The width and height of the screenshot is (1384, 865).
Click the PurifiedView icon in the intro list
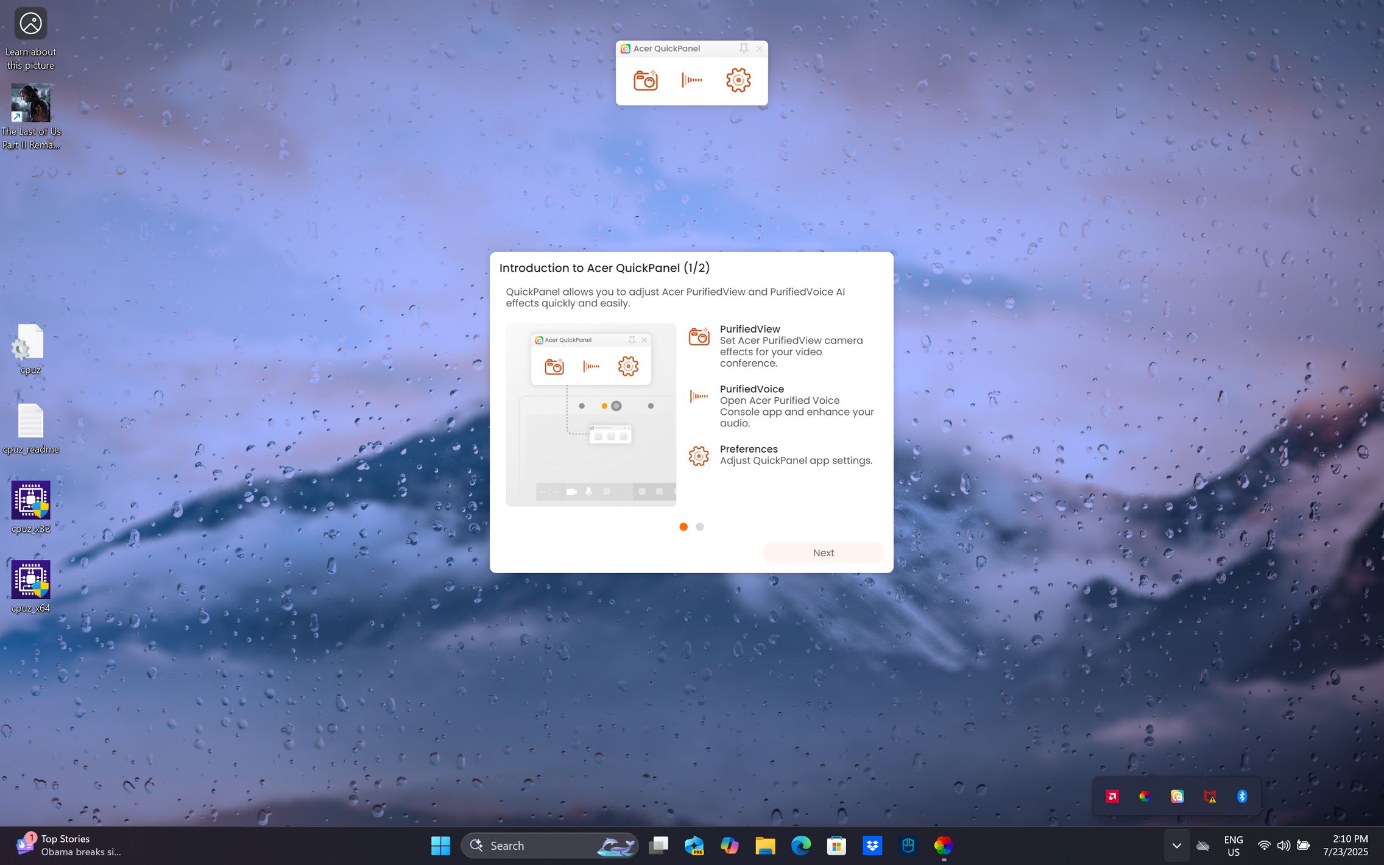tap(699, 336)
